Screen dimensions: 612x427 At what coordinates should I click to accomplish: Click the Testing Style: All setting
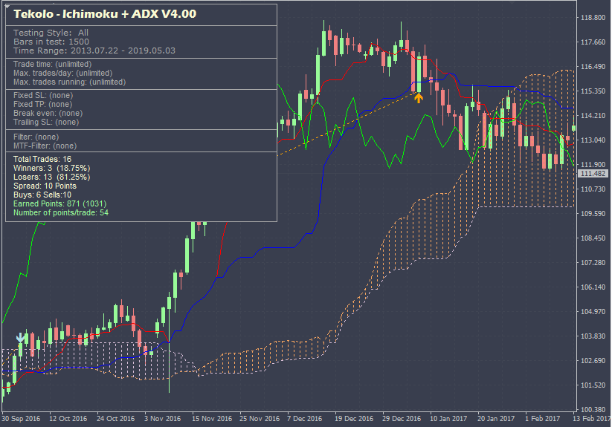pos(51,33)
